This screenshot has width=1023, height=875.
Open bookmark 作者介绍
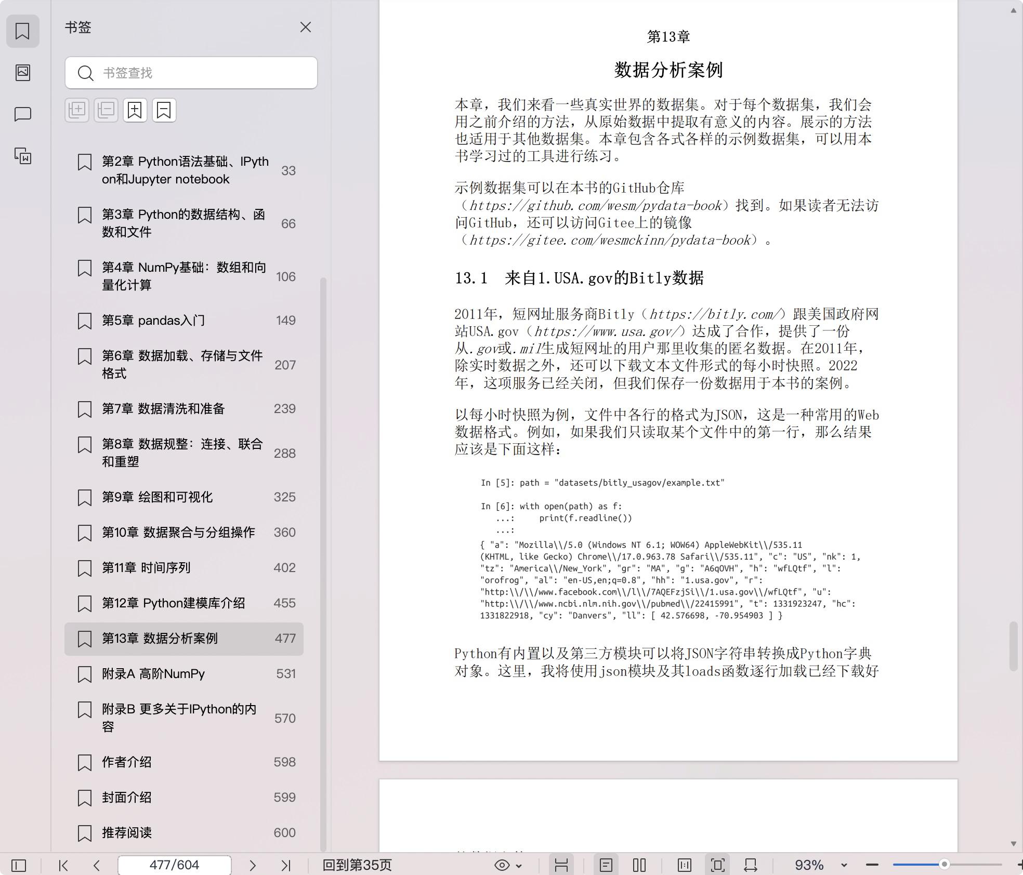(x=184, y=762)
